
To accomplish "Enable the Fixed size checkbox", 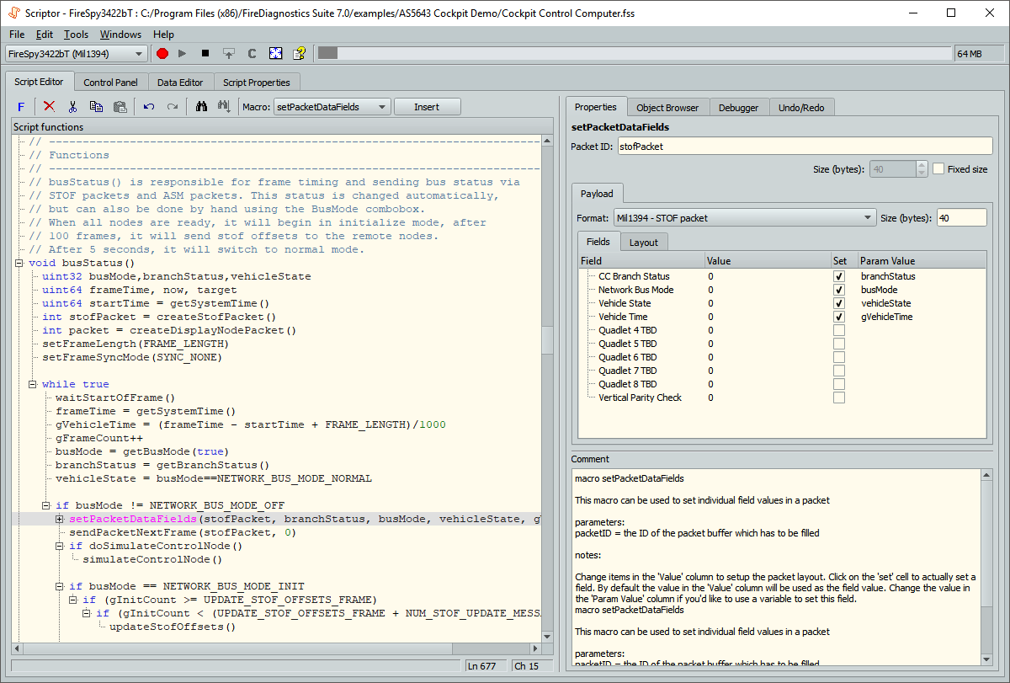I will (938, 168).
